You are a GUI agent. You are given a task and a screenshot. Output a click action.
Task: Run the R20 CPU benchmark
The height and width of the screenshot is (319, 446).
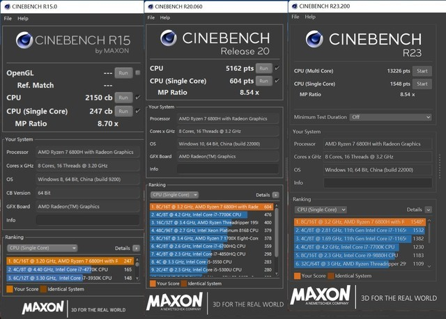263,68
